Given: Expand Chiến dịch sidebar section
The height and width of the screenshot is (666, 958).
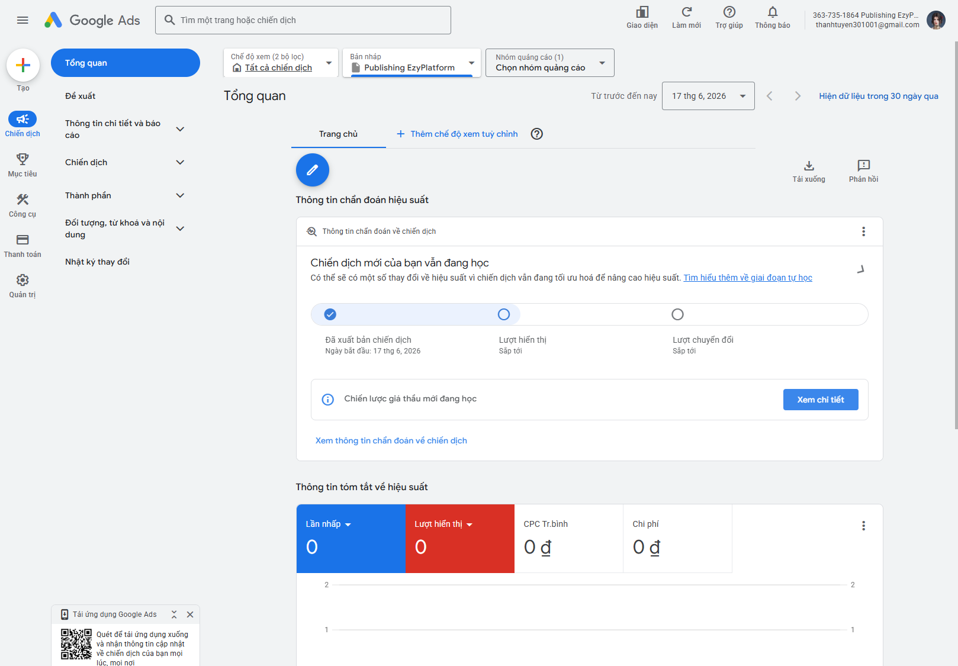Looking at the screenshot, I should (x=181, y=162).
